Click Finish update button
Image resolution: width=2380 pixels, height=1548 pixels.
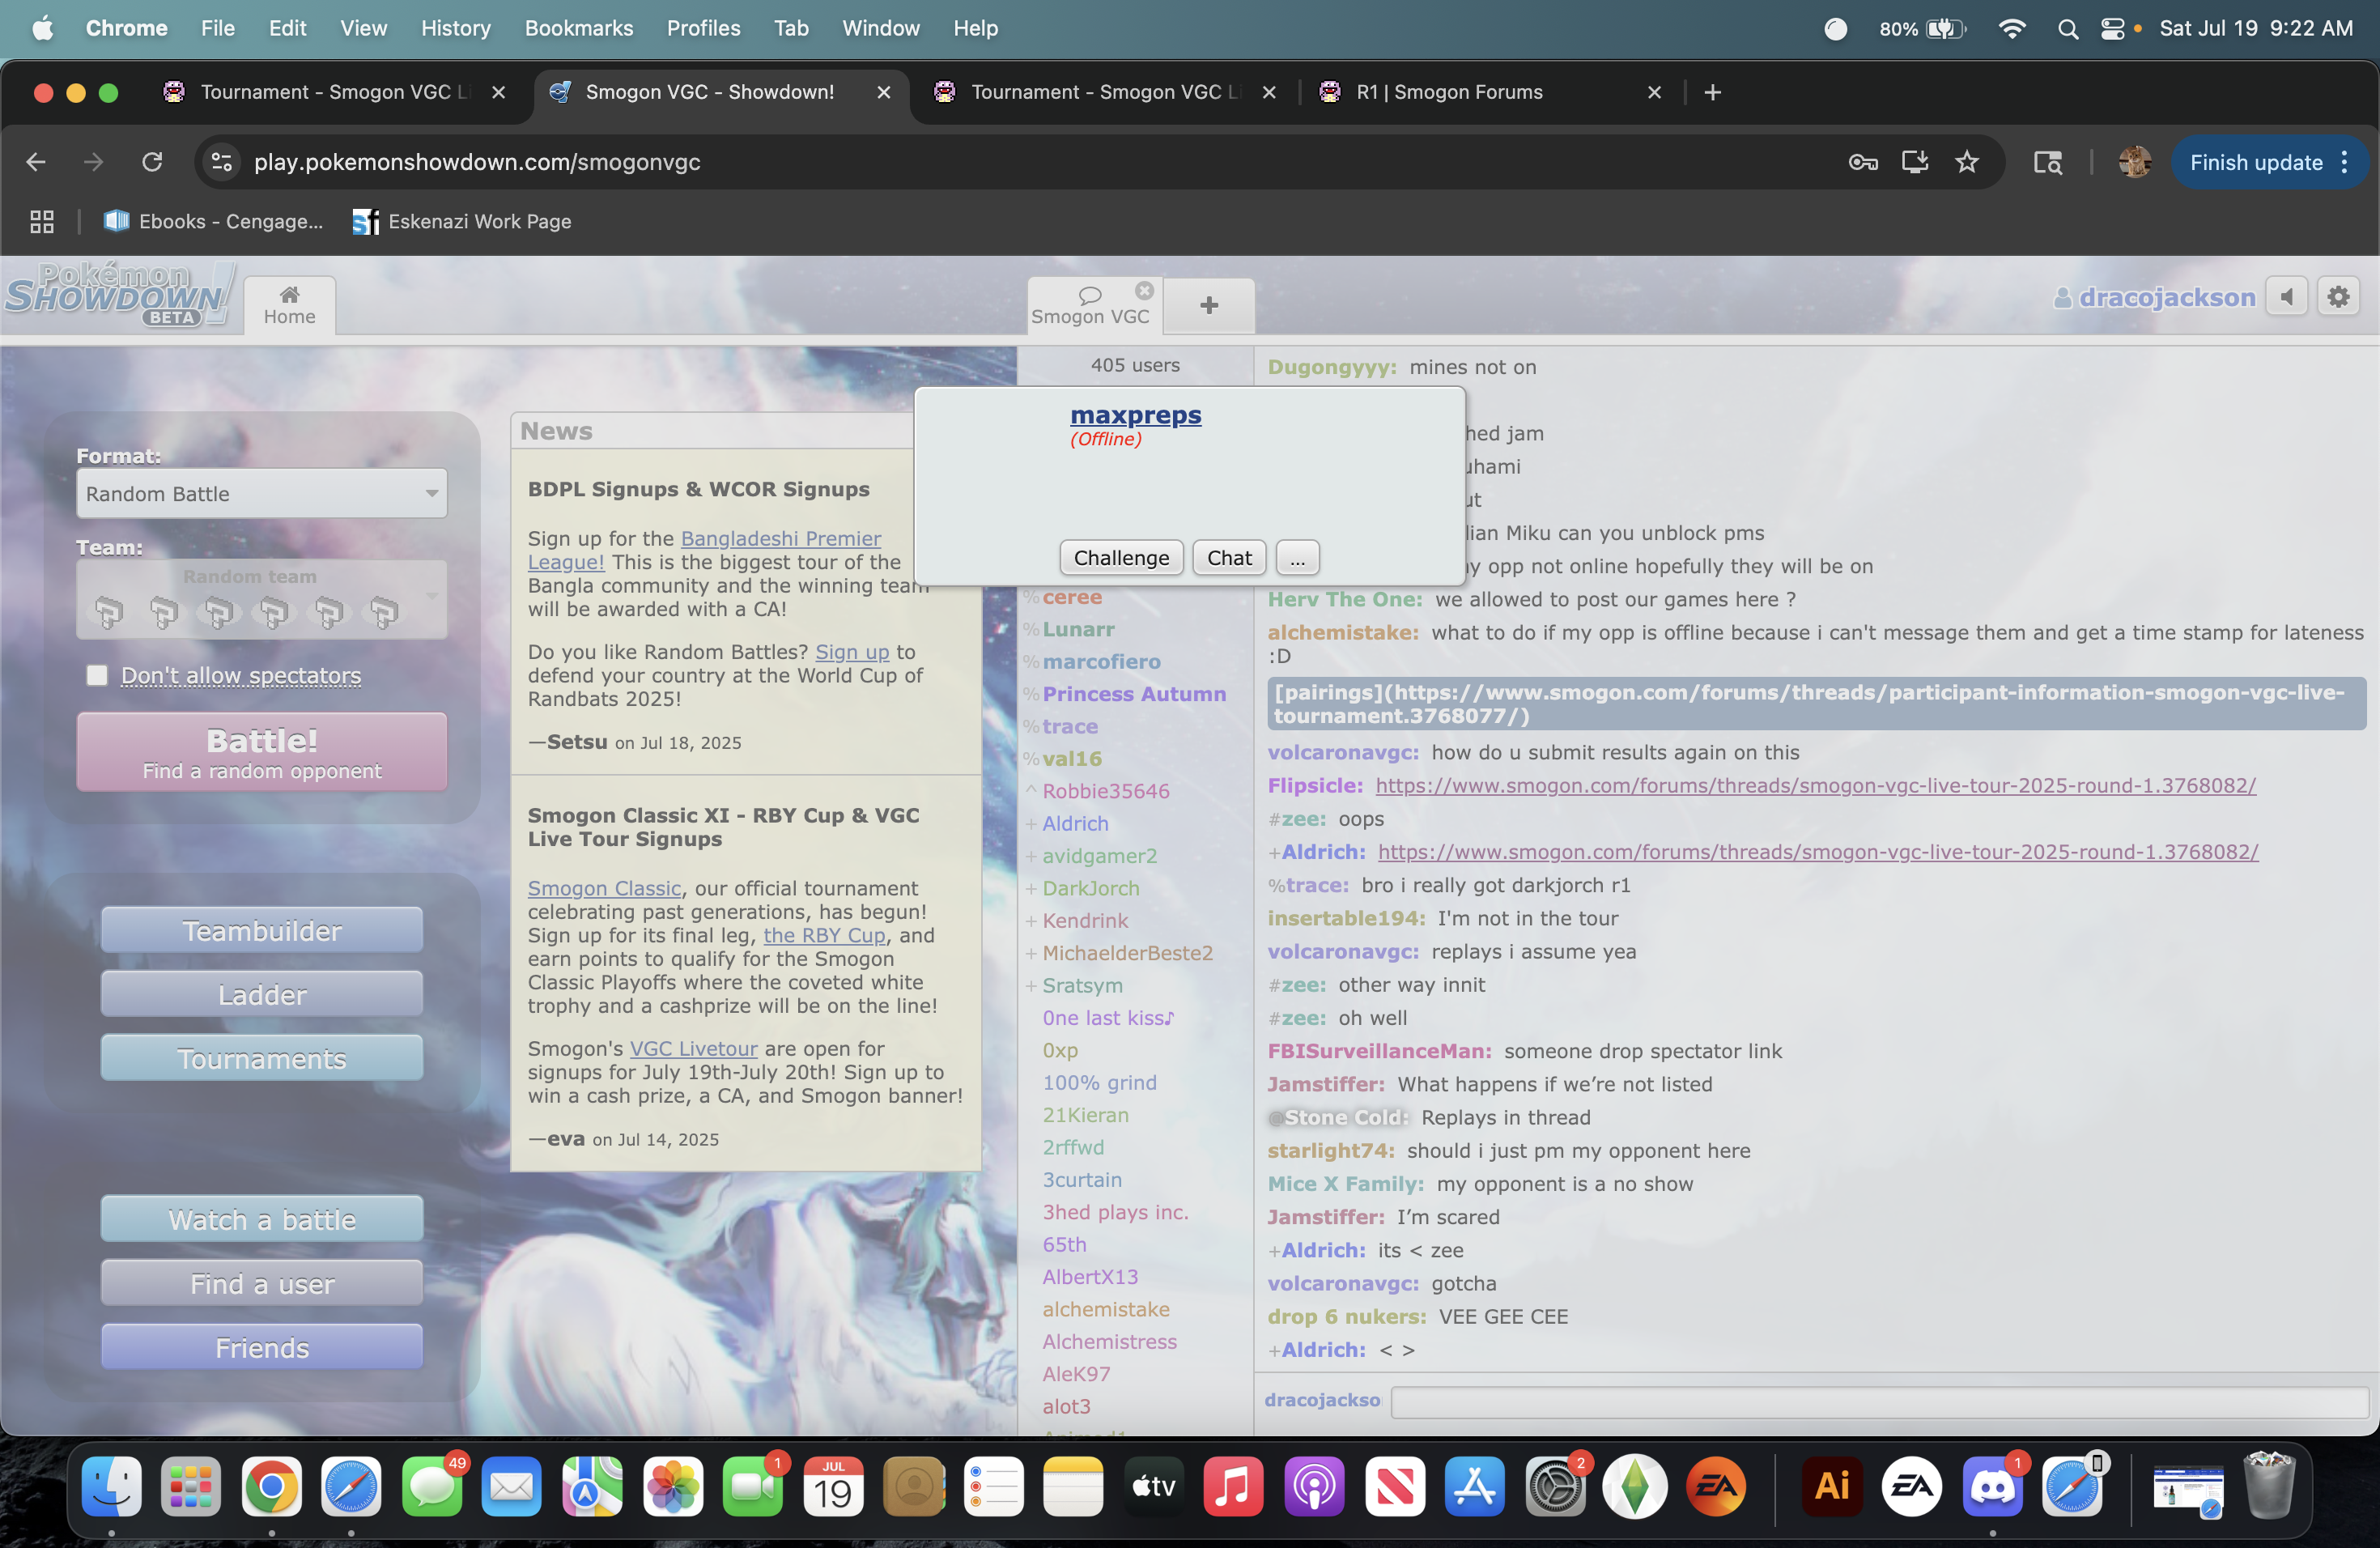pyautogui.click(x=2268, y=162)
